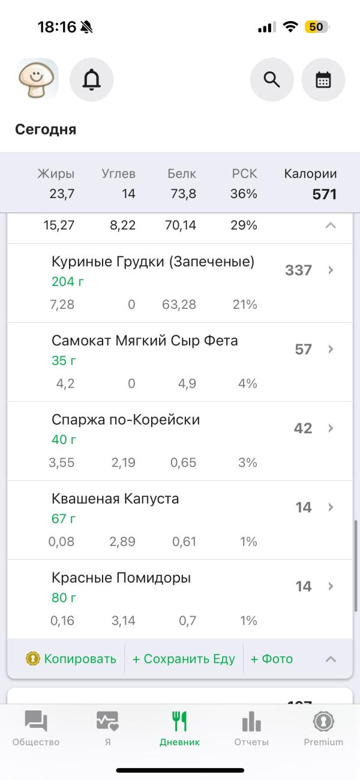Open Спаржа по-Корейски details chevron
This screenshot has height=780, width=360.
pyautogui.click(x=331, y=428)
